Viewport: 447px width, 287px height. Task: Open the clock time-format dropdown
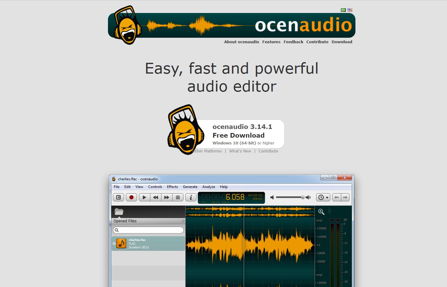(x=323, y=197)
